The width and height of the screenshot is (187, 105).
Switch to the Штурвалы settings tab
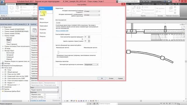[46, 29]
